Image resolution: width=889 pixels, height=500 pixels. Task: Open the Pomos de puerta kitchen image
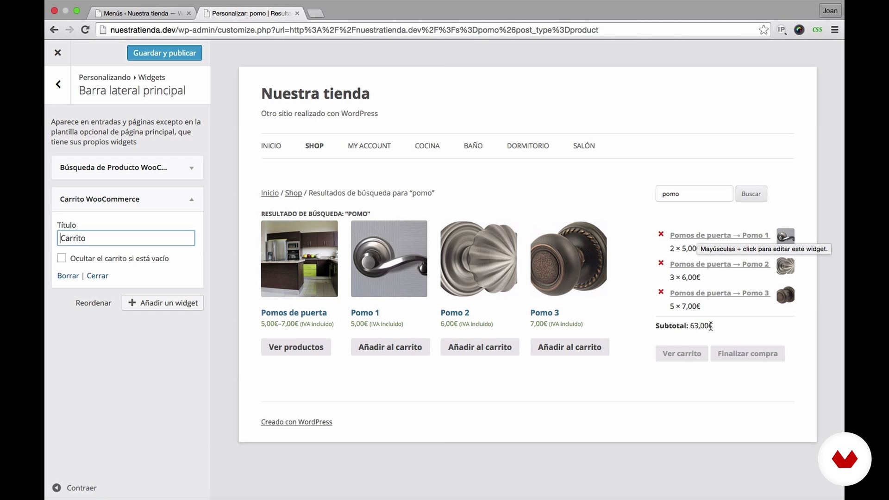pyautogui.click(x=299, y=259)
